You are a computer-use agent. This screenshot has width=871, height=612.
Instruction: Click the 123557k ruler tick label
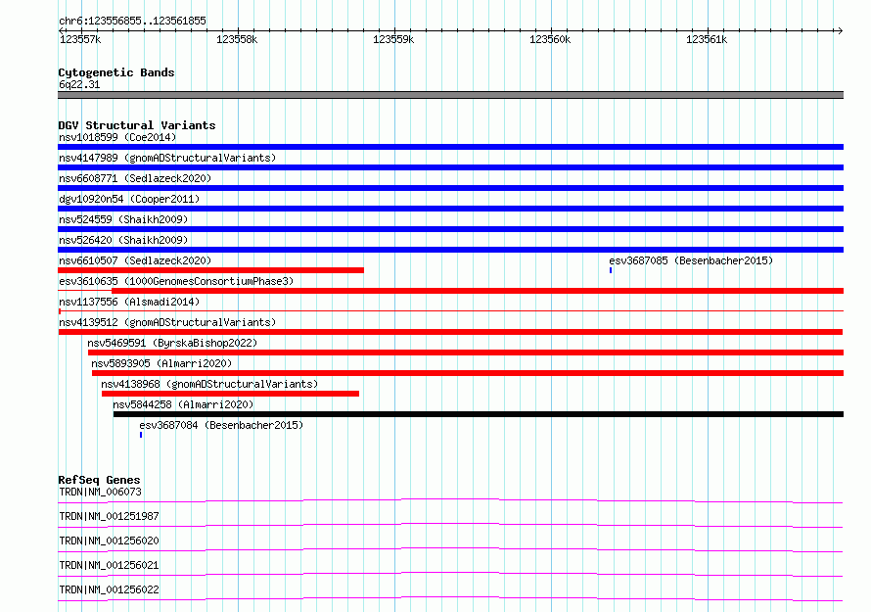click(80, 39)
